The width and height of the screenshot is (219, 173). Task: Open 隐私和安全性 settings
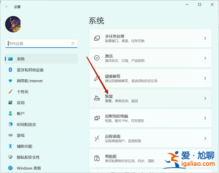click(x=41, y=157)
